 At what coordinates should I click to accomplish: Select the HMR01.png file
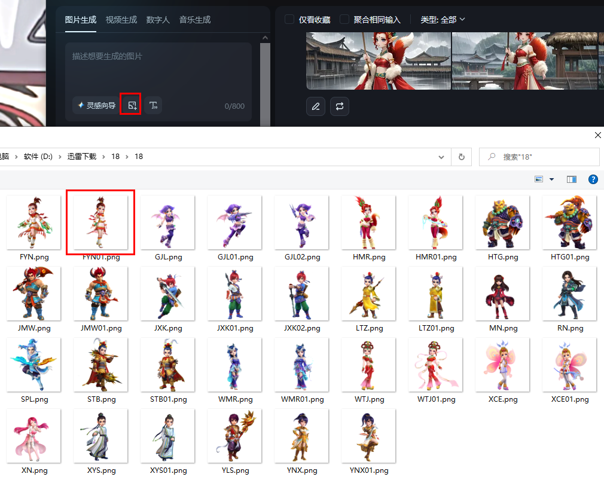click(x=436, y=228)
